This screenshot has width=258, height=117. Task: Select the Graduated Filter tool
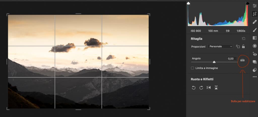[x=255, y=38]
